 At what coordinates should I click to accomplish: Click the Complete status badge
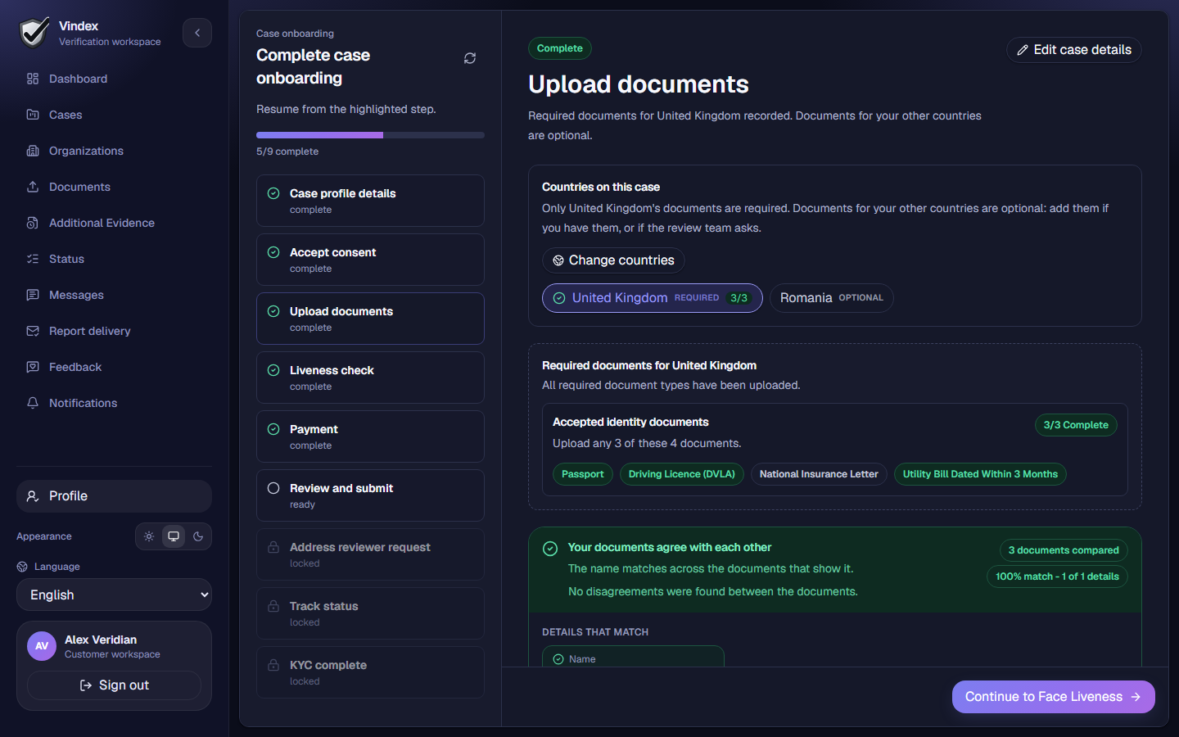pos(560,48)
